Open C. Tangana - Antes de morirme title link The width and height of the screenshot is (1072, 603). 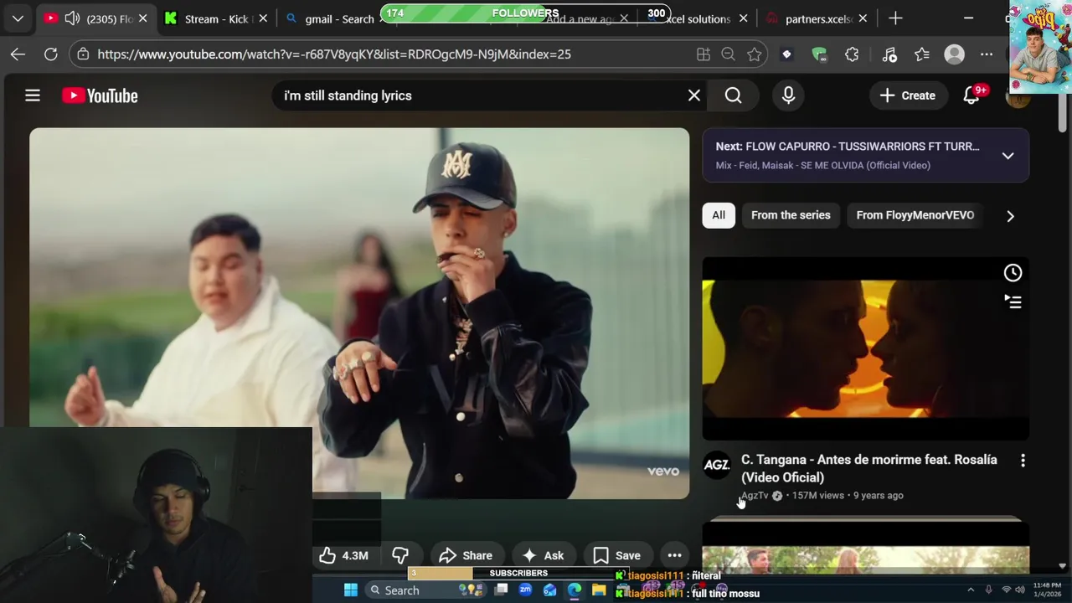869,468
